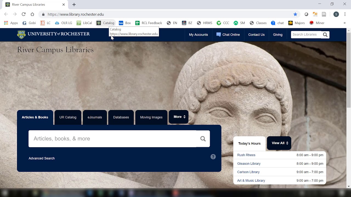
Task: Open the Box bookmark
Action: point(125,23)
